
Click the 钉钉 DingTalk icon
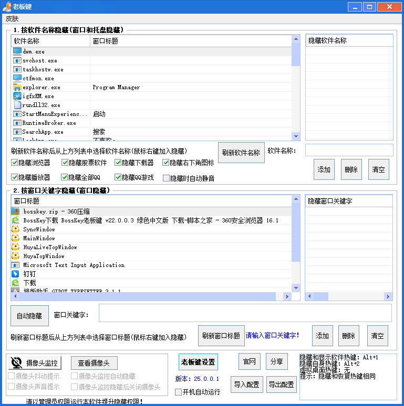tap(15, 274)
